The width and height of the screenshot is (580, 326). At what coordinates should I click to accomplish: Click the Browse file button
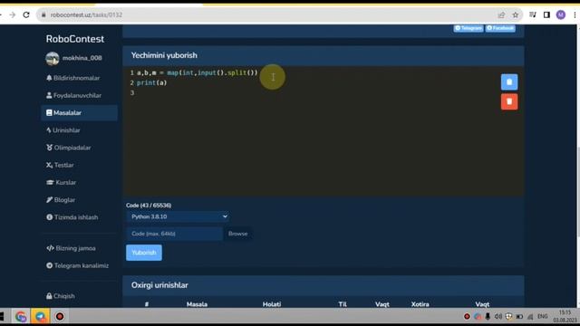click(237, 234)
